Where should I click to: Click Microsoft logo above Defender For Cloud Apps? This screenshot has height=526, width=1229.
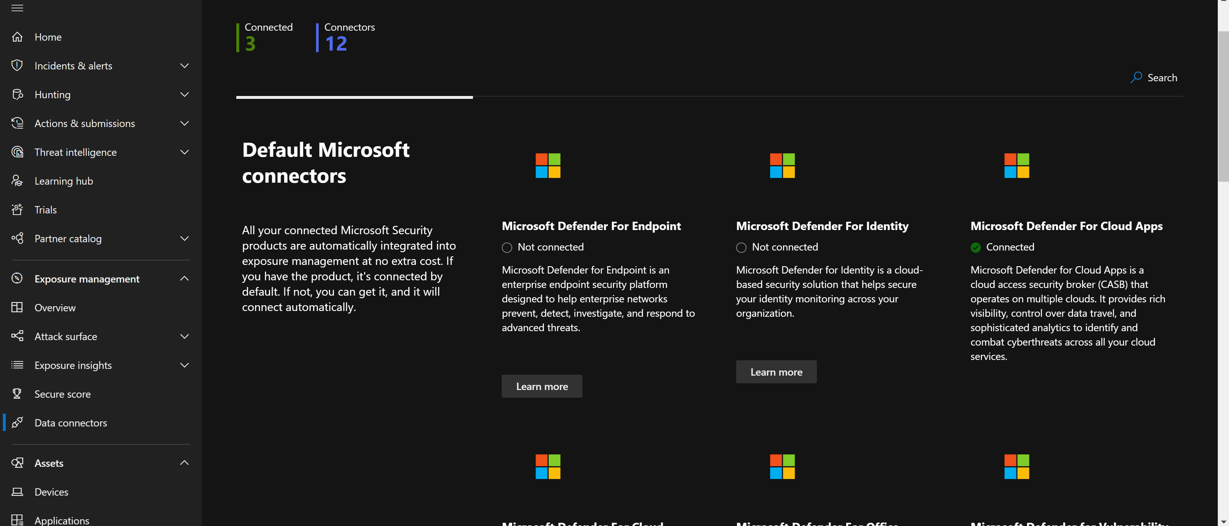point(1016,165)
